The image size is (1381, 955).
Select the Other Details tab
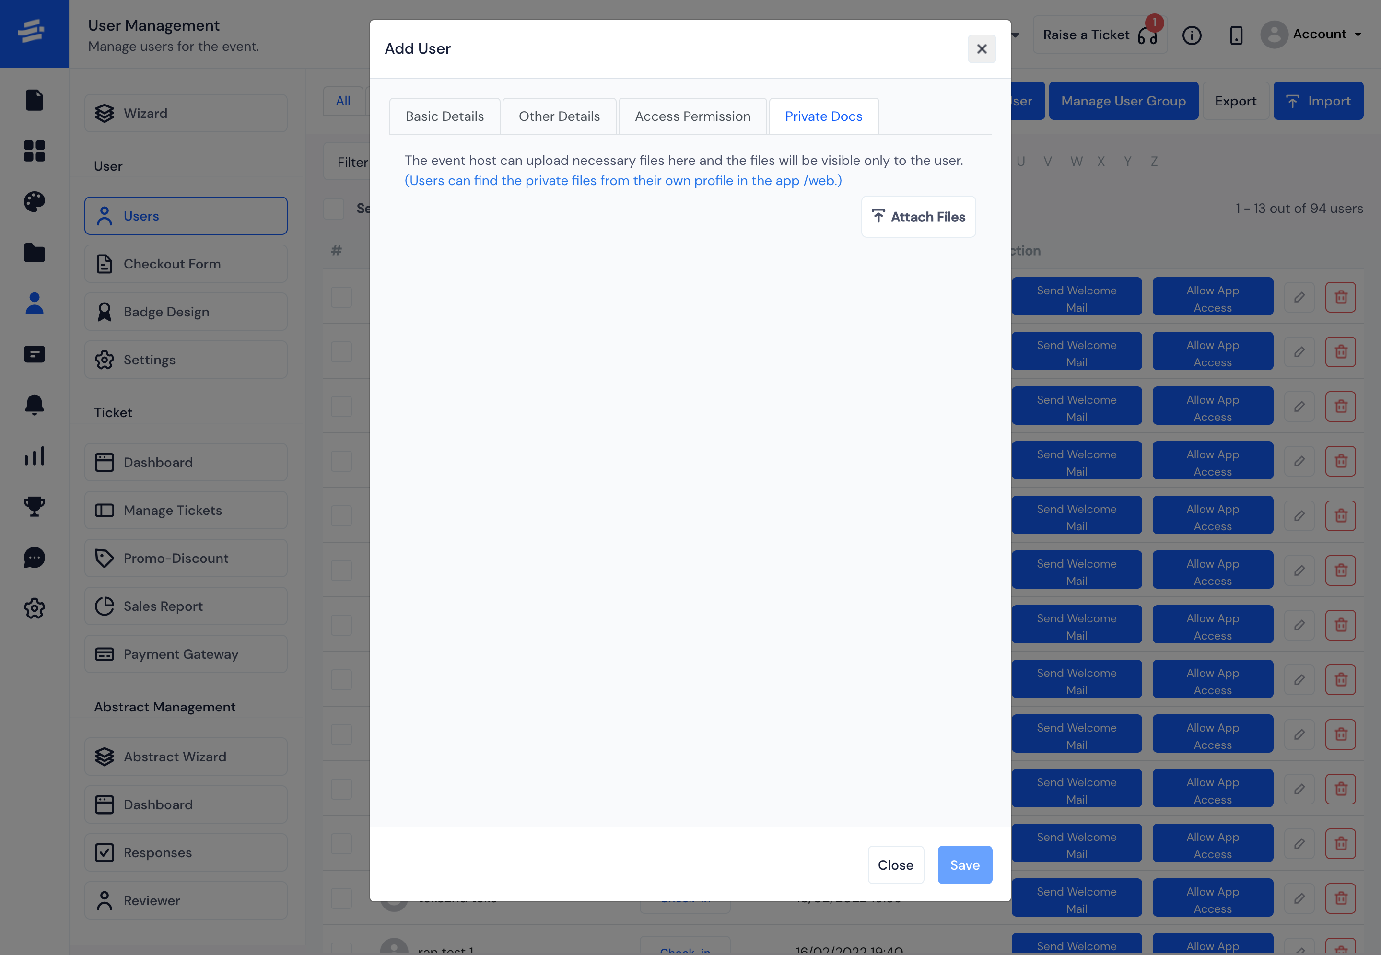tap(559, 116)
